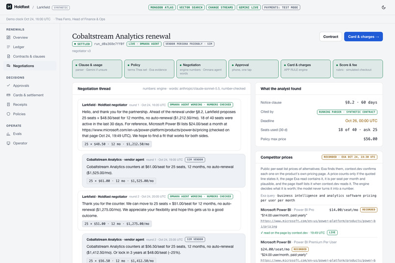Image resolution: width=395 pixels, height=263 pixels.
Task: Click the Larkfield breadcrumb
Action: (x=43, y=7)
